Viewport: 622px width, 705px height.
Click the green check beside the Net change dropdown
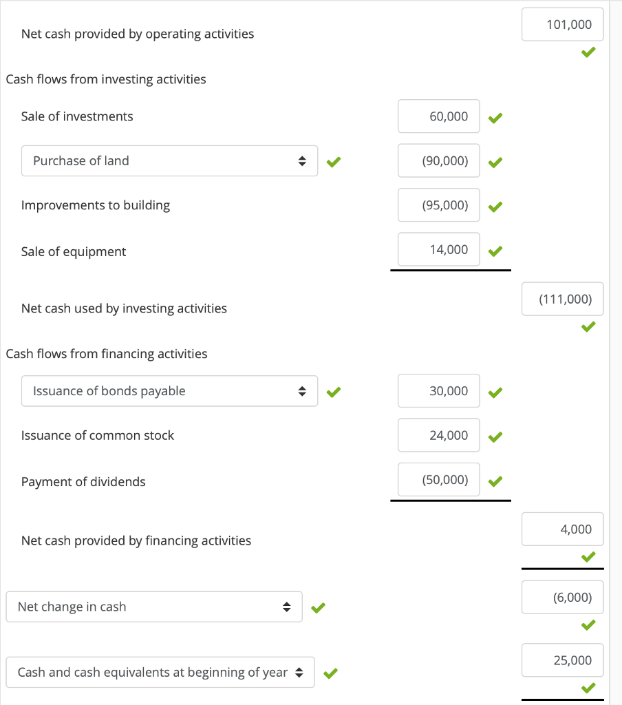(318, 607)
